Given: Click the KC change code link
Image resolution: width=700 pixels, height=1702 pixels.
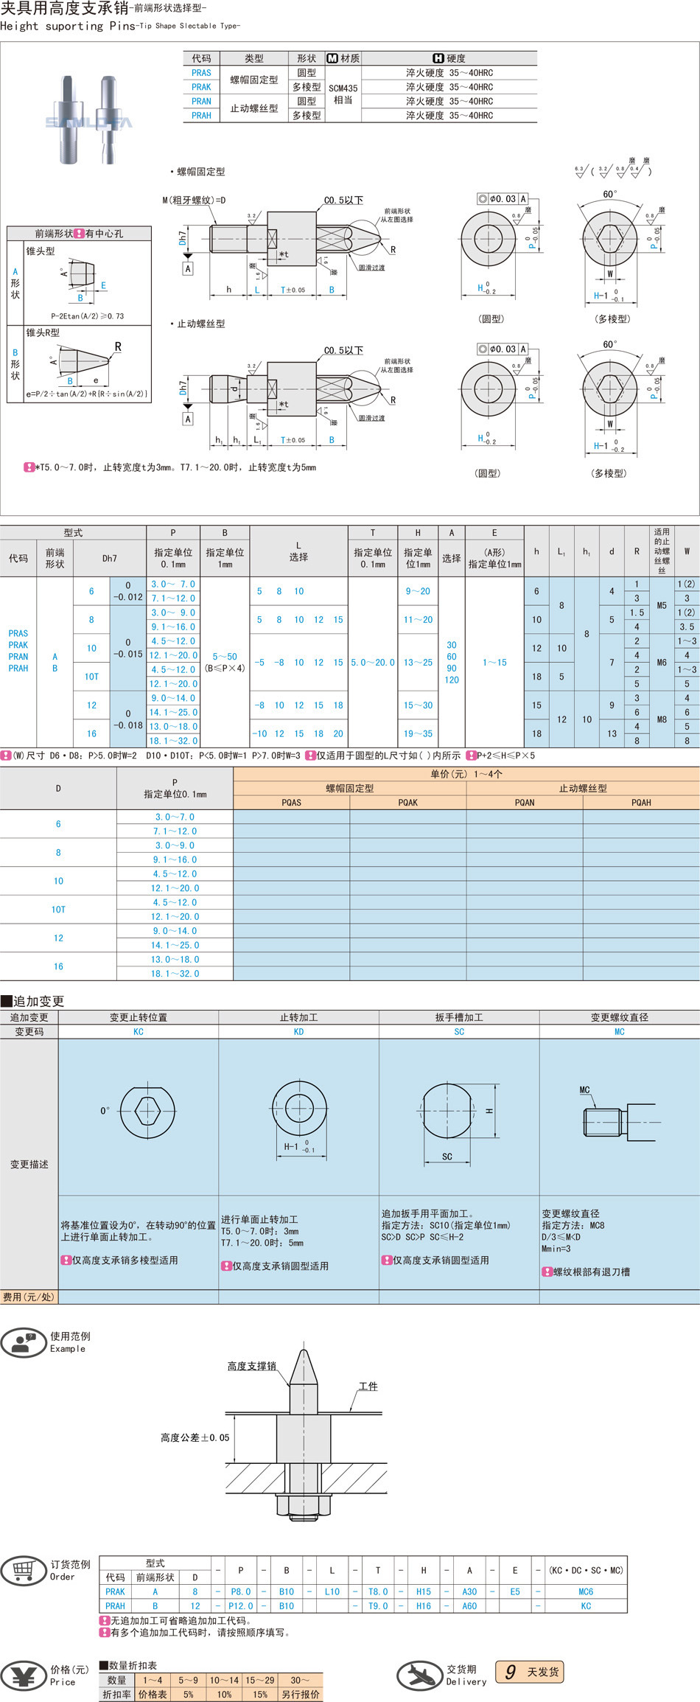Looking at the screenshot, I should click(x=139, y=1032).
